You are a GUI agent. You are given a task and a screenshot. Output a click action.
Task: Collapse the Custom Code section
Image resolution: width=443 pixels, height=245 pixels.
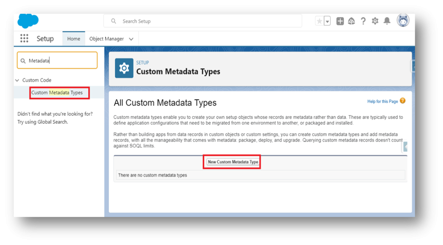click(17, 80)
